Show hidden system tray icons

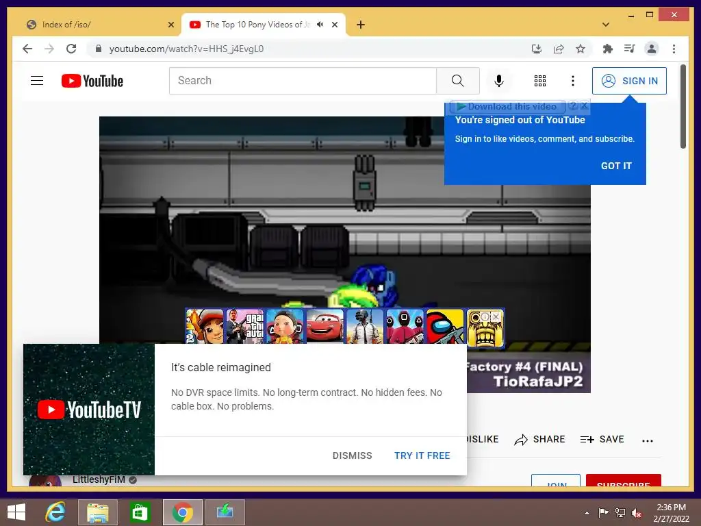click(x=587, y=513)
